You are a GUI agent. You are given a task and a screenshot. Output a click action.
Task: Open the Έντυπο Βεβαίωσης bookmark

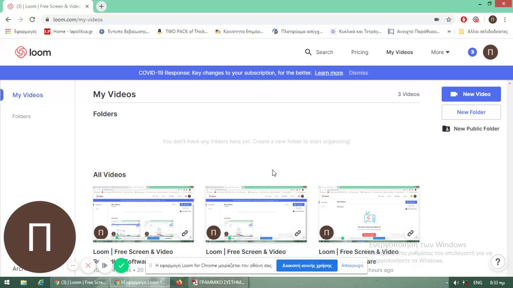124,31
